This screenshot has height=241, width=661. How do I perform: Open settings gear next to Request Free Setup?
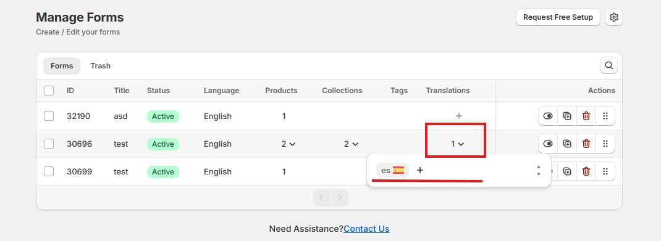[x=614, y=17]
